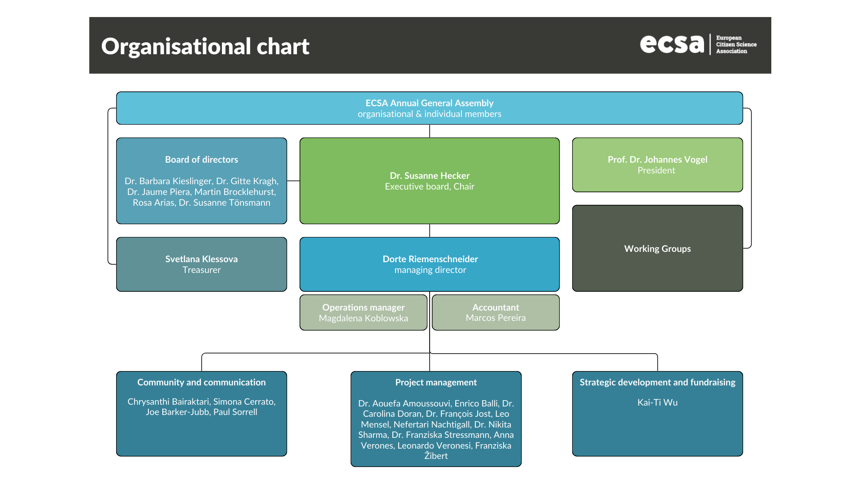The height and width of the screenshot is (484, 861).
Task: Click the ECSA logo
Action: pos(672,44)
